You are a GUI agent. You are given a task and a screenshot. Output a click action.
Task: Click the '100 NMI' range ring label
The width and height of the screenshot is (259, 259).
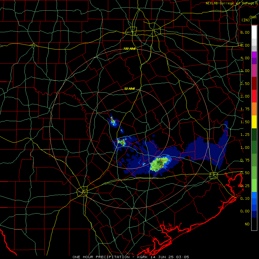click(129, 49)
